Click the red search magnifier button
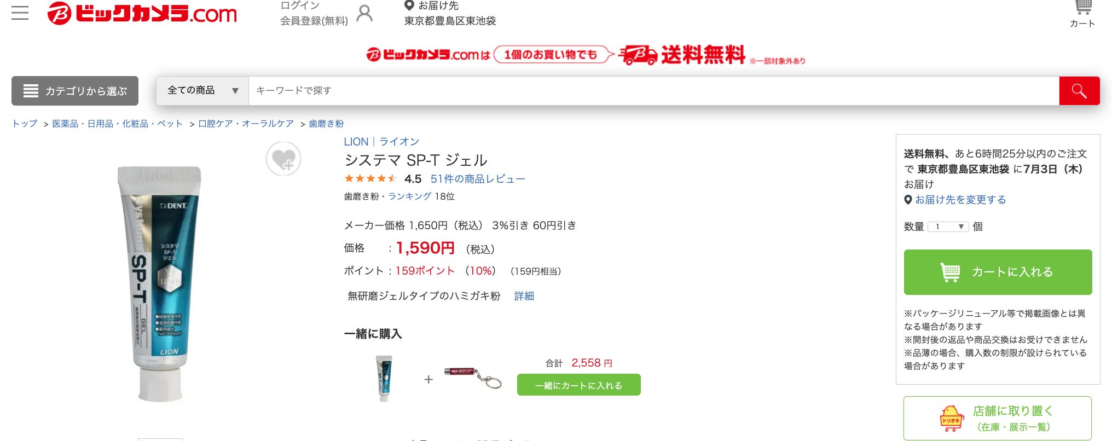This screenshot has height=441, width=1112. tap(1079, 91)
